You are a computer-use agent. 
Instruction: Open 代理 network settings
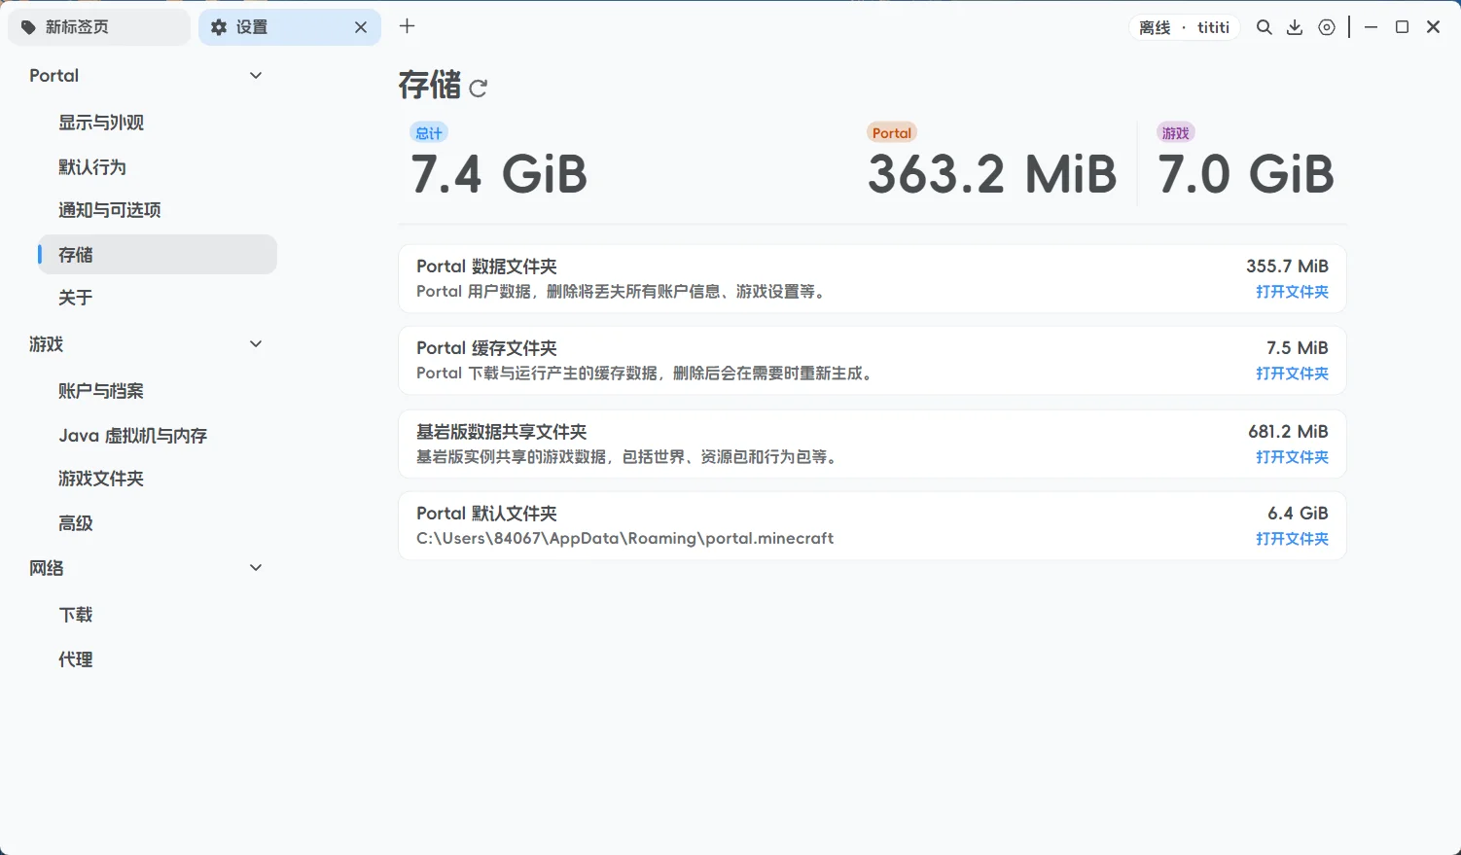coord(158,659)
